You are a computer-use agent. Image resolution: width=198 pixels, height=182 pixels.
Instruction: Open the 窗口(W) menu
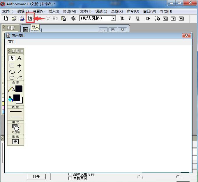(x=149, y=11)
